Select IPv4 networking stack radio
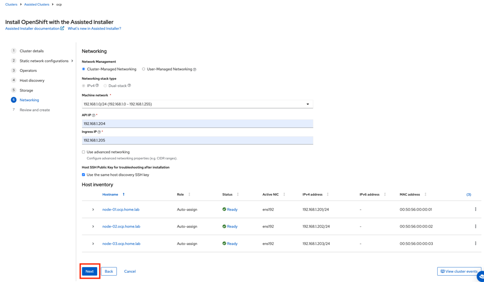The height and width of the screenshot is (282, 484). (83, 86)
